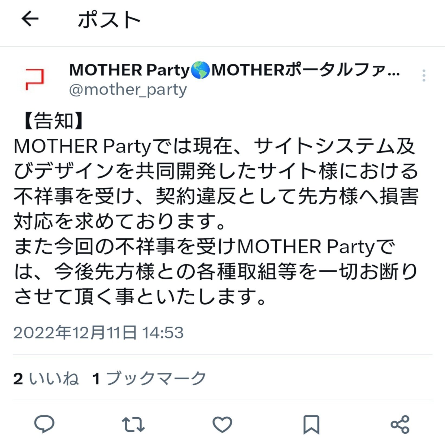The image size is (445, 445).
Task: Open the @mother_party handle
Action: point(128,90)
